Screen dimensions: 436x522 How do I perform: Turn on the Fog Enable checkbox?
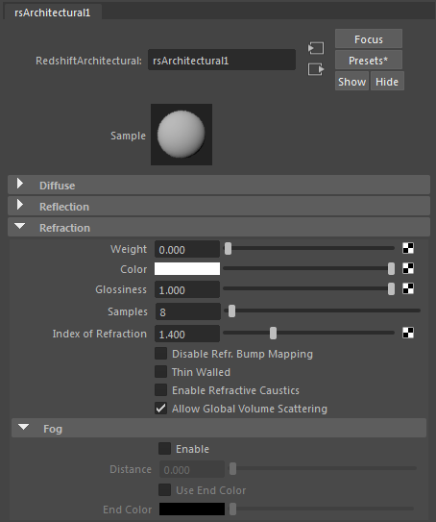(x=164, y=448)
